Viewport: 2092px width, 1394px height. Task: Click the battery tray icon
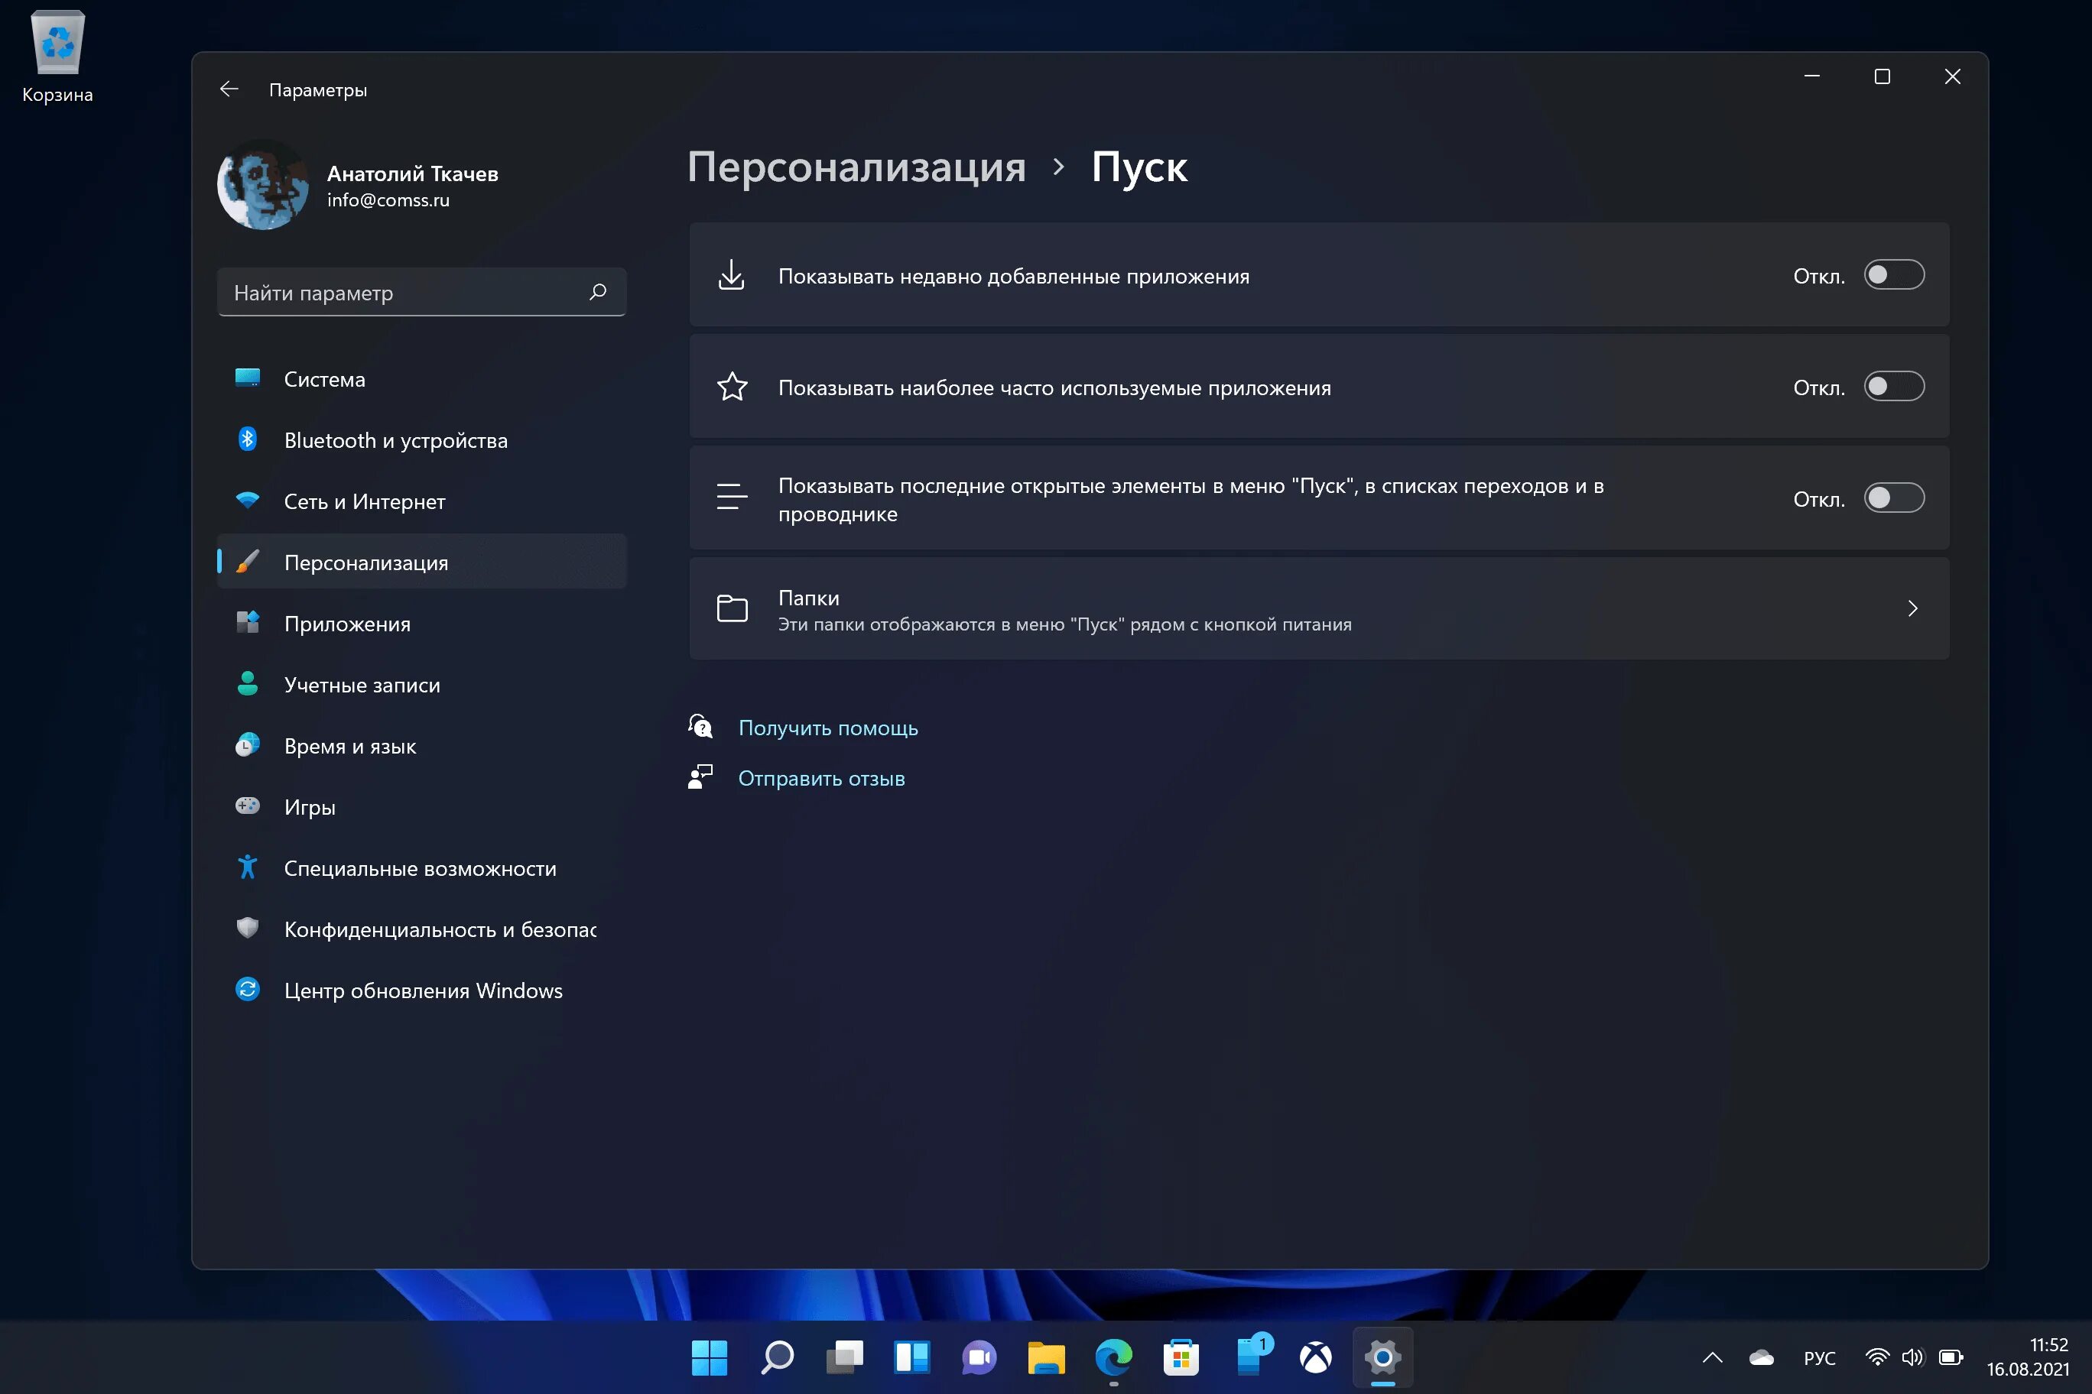[x=1951, y=1357]
